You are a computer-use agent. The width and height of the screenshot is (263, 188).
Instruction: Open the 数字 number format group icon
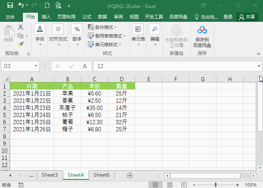point(77,29)
